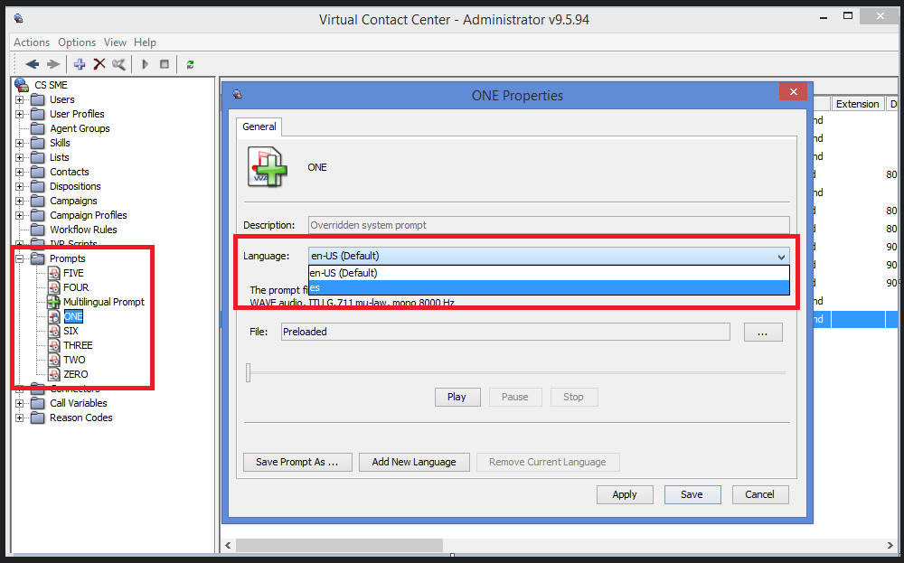Screen dimensions: 904x563
Task: Expand the Reason Codes tree node
Action: pos(20,418)
